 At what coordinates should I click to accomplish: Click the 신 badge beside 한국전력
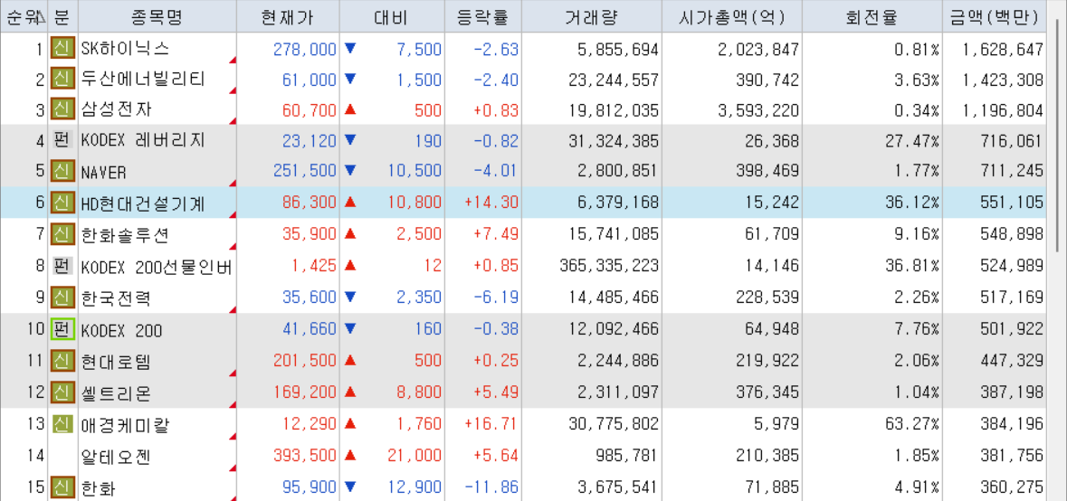(62, 297)
